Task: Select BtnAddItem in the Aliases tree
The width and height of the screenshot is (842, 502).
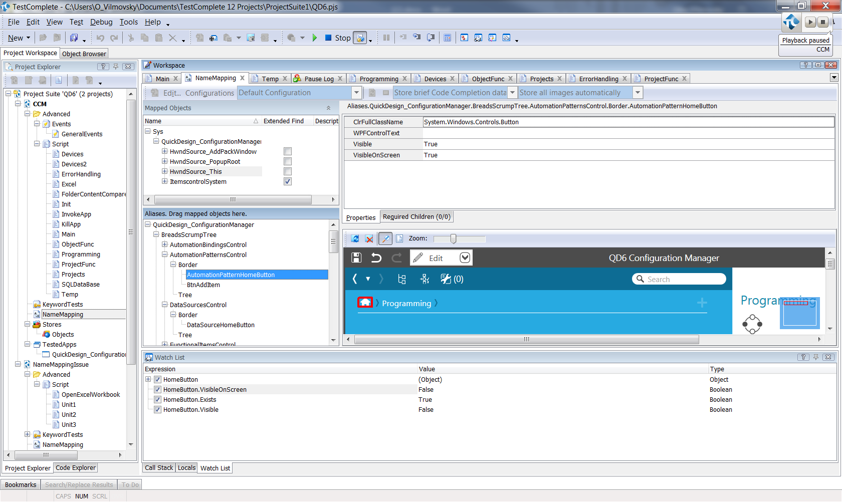Action: coord(203,285)
